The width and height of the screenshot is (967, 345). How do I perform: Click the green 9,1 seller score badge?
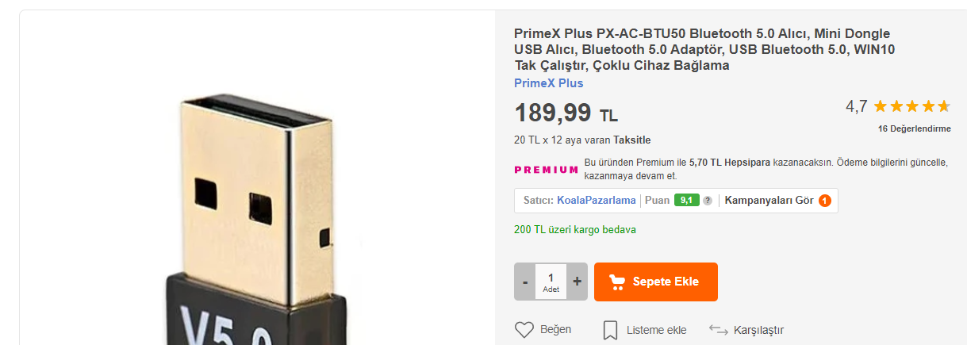click(x=686, y=201)
